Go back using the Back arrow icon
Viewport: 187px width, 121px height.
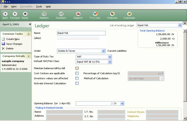[x=6, y=14]
